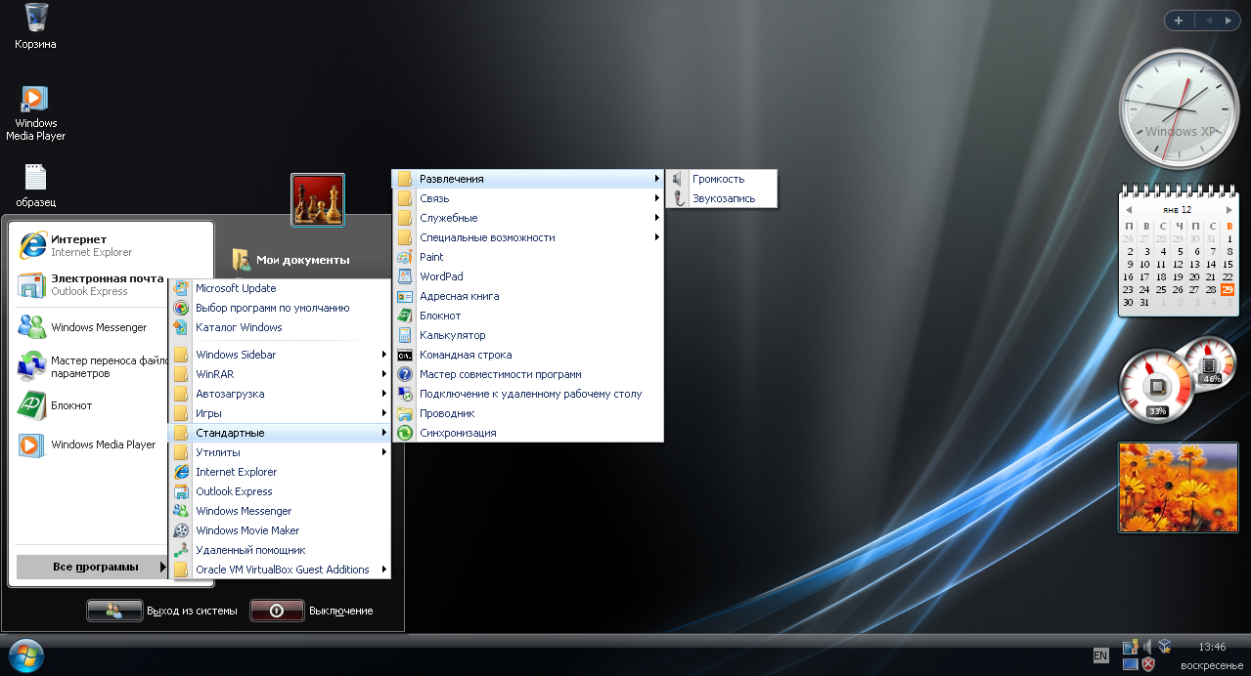Expand the Игры submenu

point(280,413)
